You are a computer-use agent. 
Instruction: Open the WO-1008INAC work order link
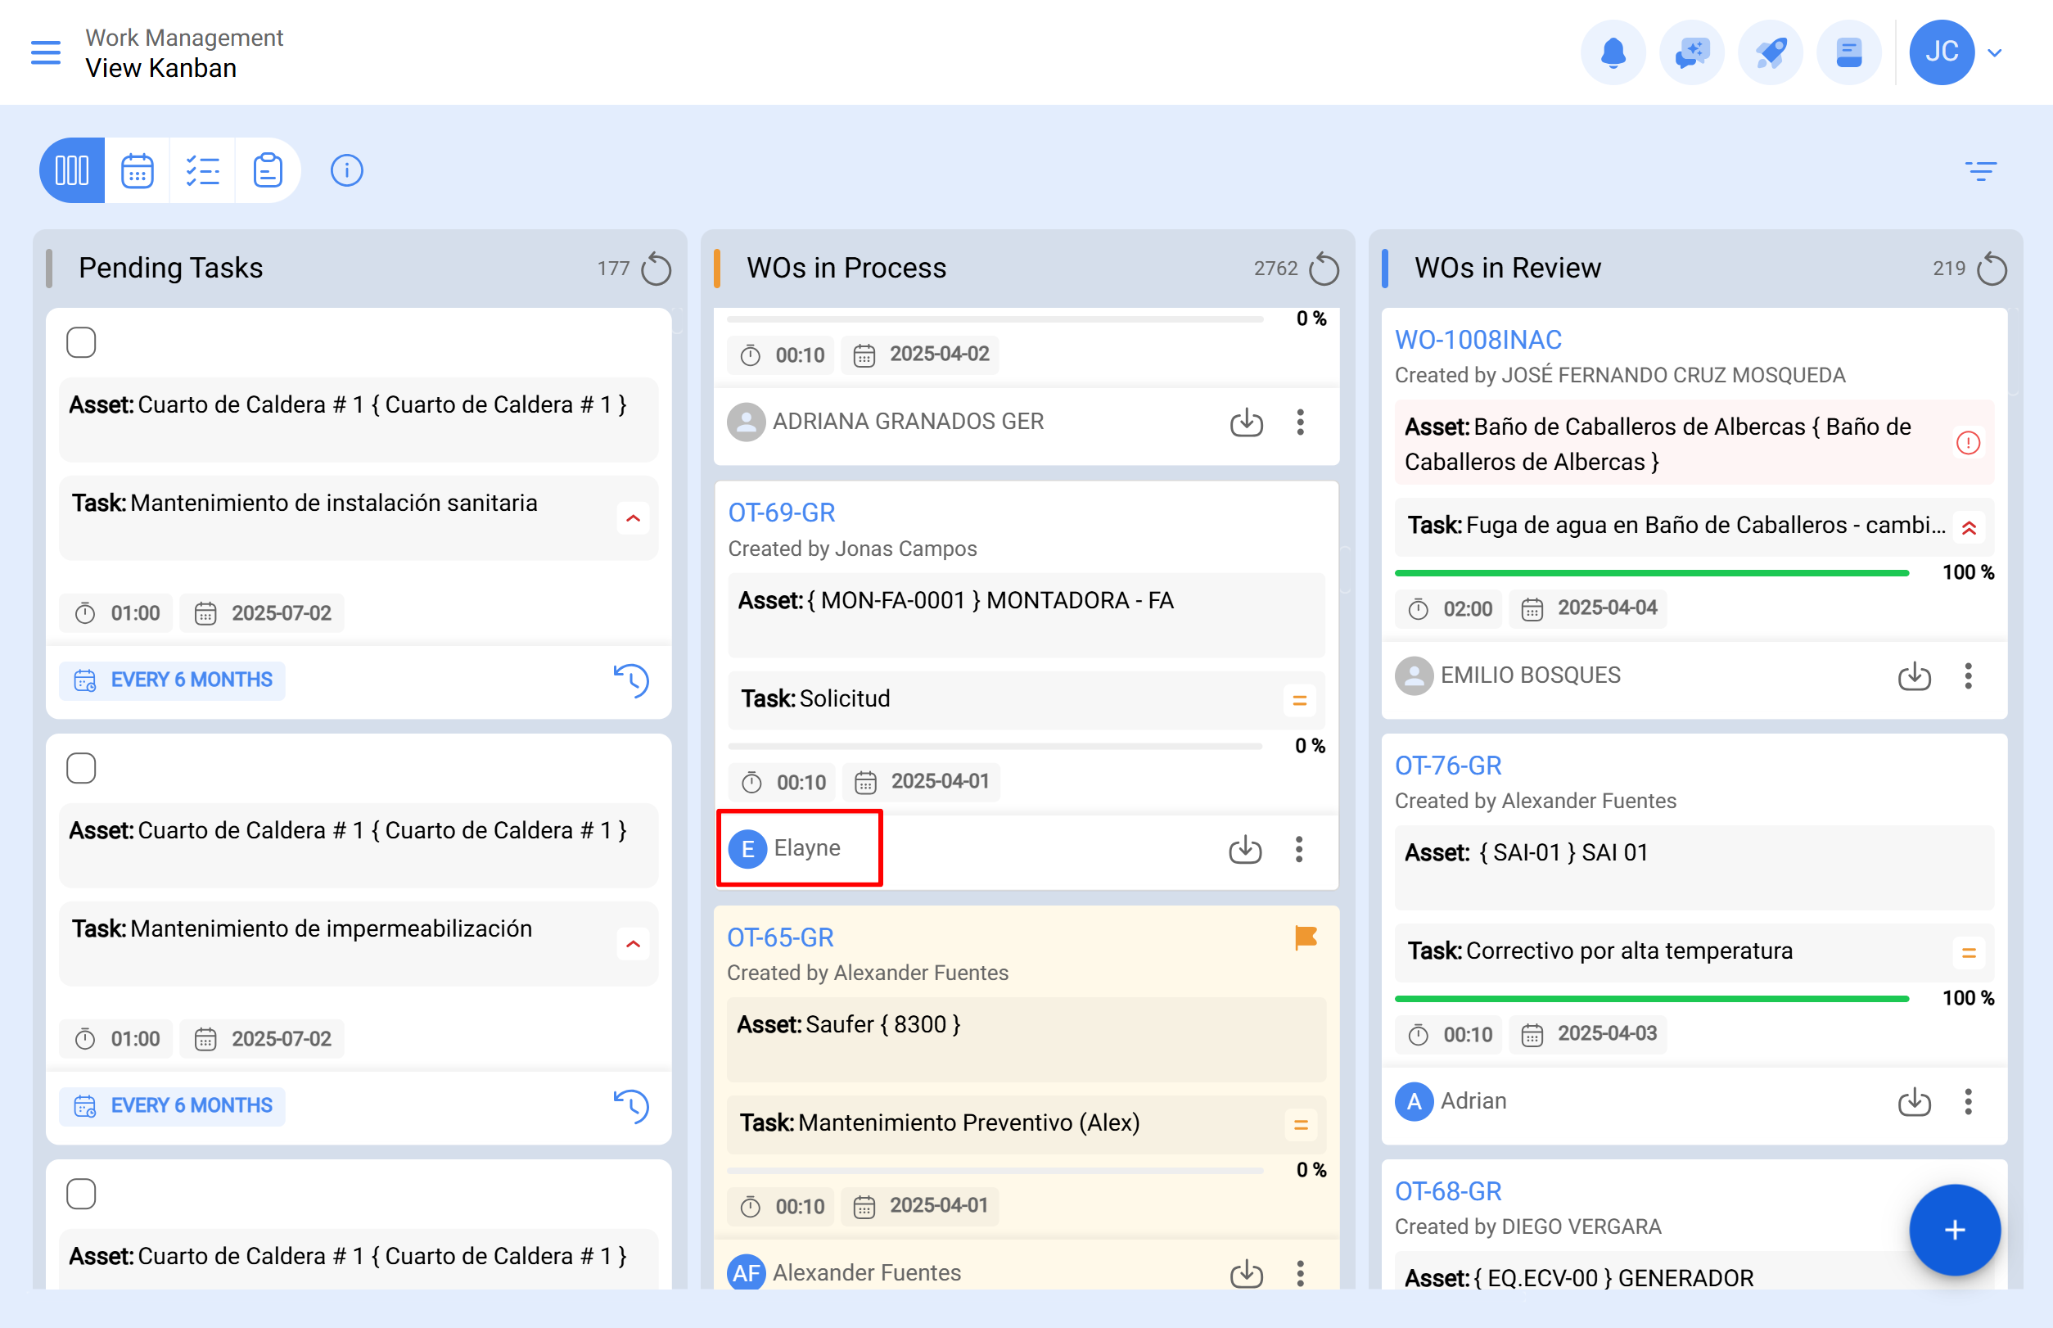(x=1478, y=340)
